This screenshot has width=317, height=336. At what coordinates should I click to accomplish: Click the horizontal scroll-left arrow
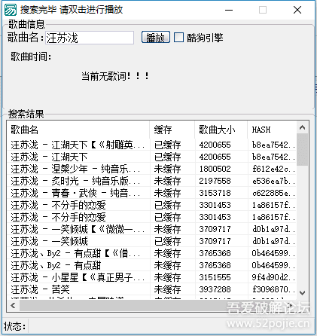(14, 306)
